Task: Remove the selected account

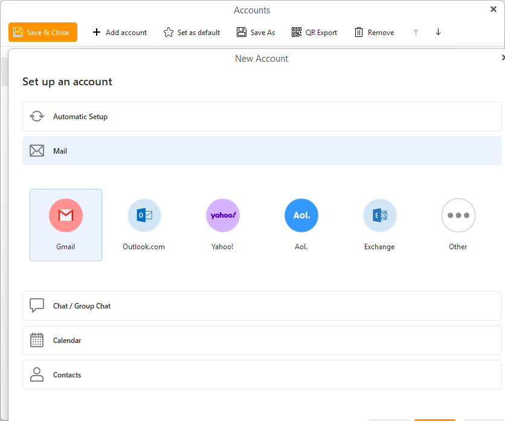Action: (374, 32)
